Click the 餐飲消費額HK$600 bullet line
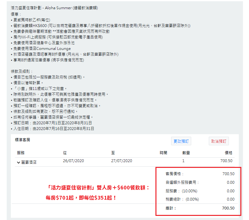The height and width of the screenshot is (220, 249). 101,26
